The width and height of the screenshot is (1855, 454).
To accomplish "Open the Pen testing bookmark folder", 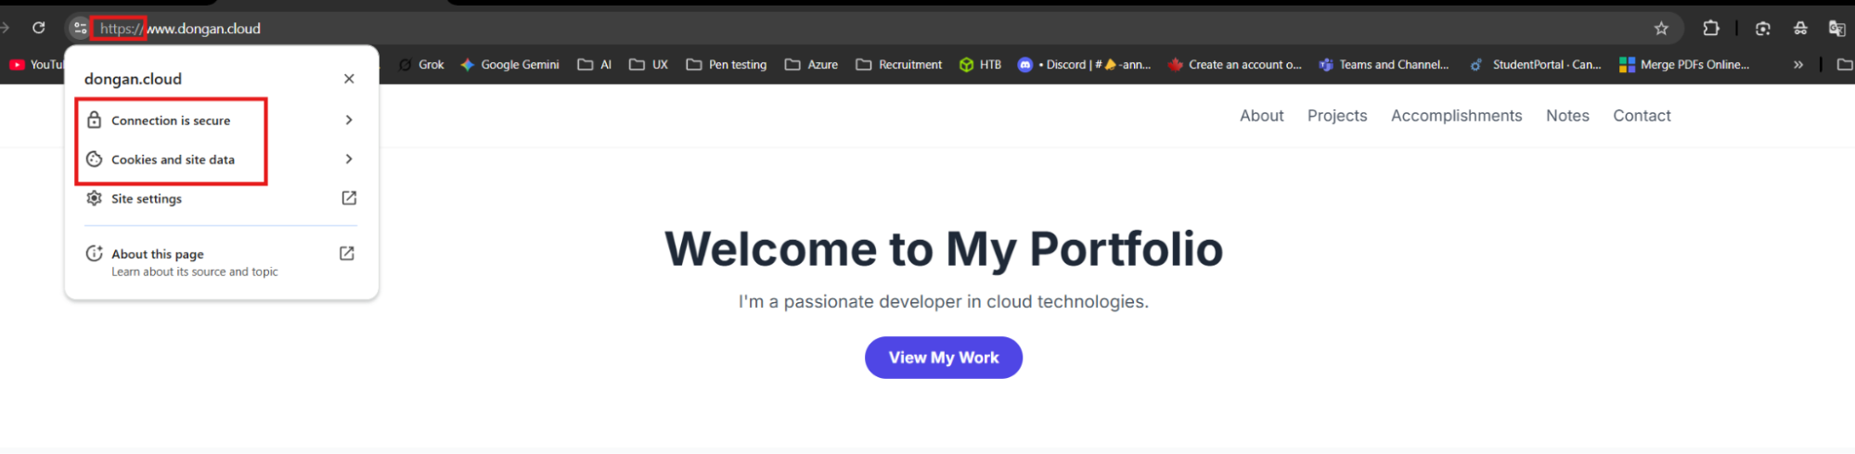I will click(727, 65).
